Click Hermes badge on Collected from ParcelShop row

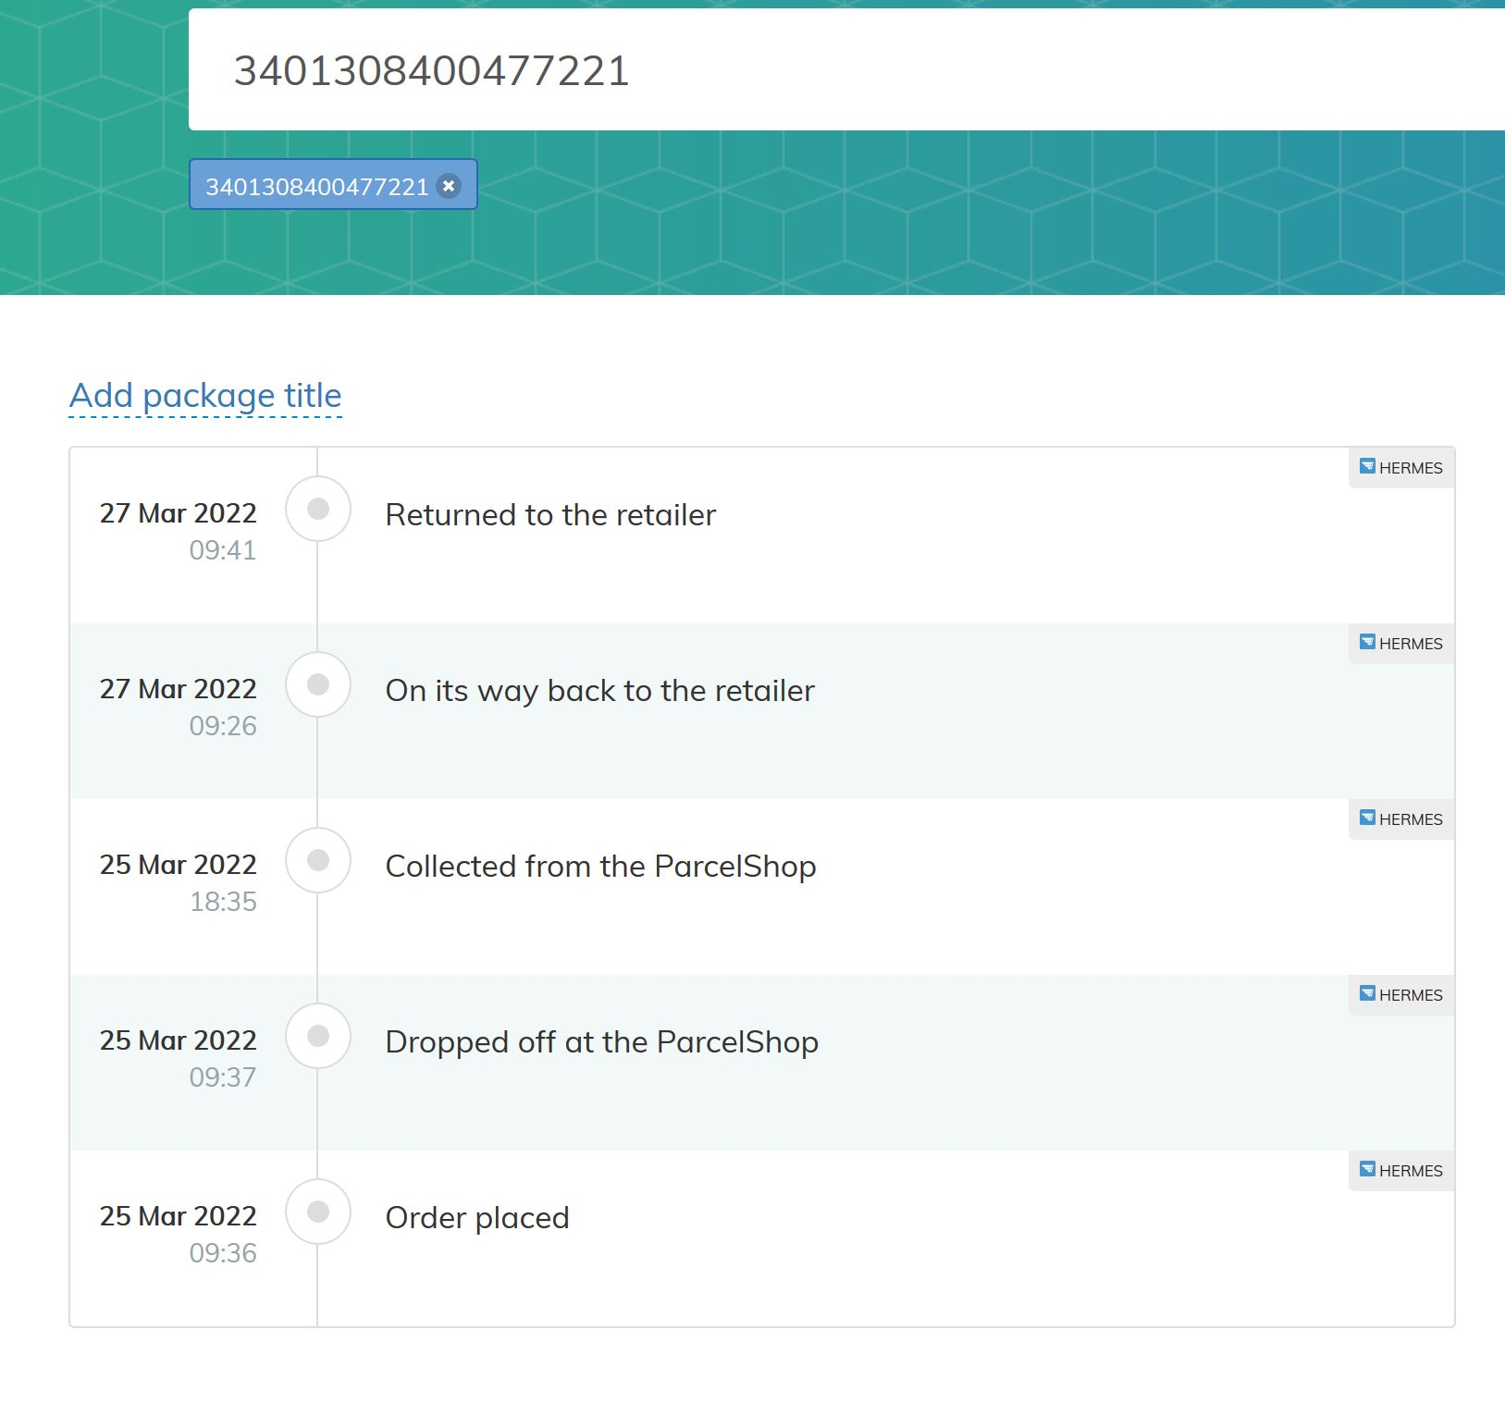(x=1400, y=819)
